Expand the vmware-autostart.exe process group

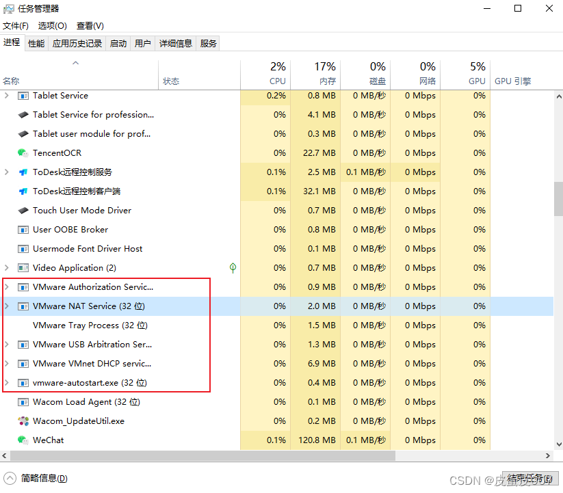click(x=6, y=382)
